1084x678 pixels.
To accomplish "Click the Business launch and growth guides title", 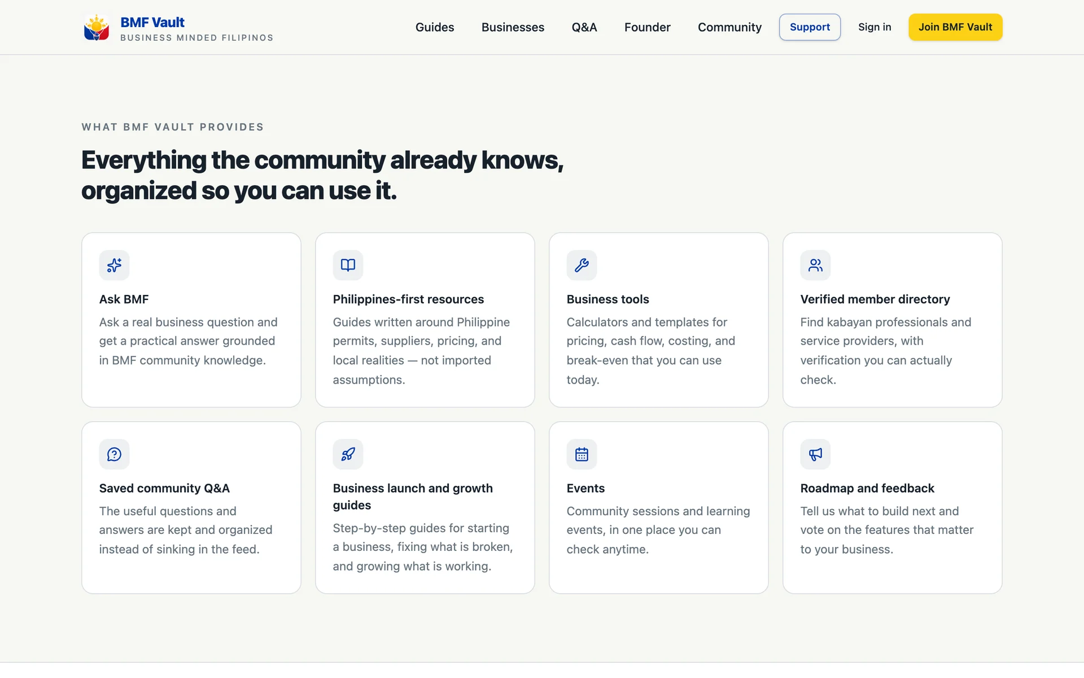I will coord(413,497).
